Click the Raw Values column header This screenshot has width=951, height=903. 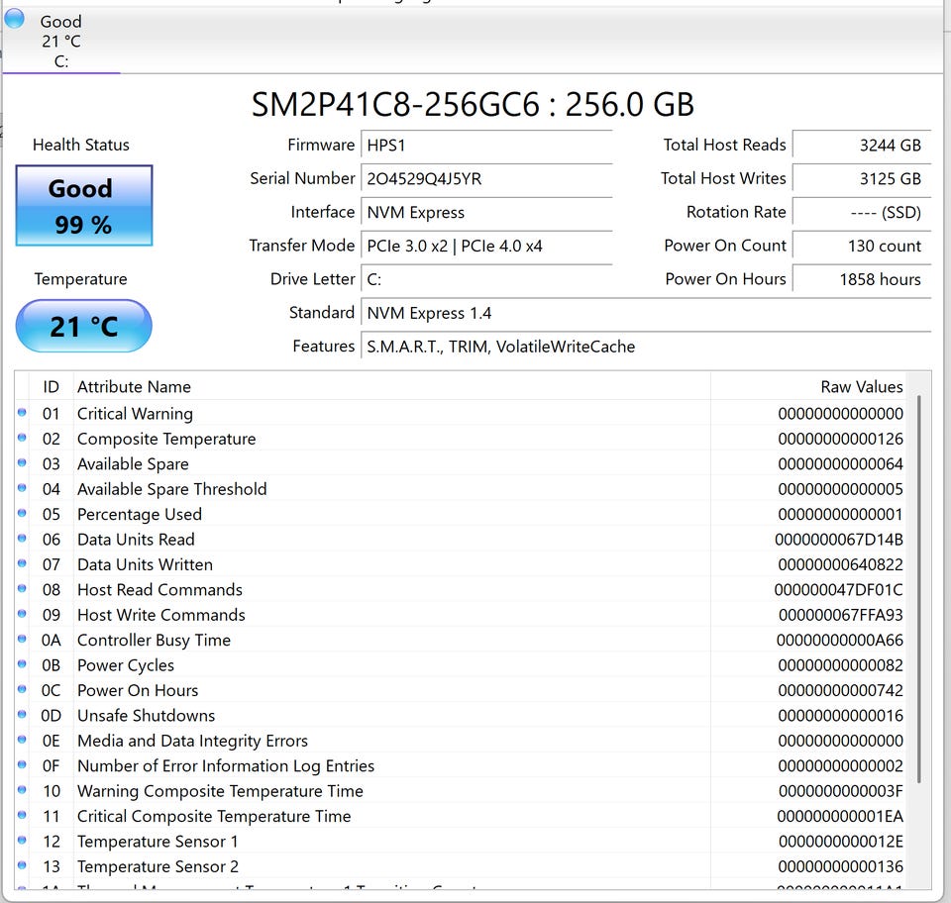[x=808, y=387]
